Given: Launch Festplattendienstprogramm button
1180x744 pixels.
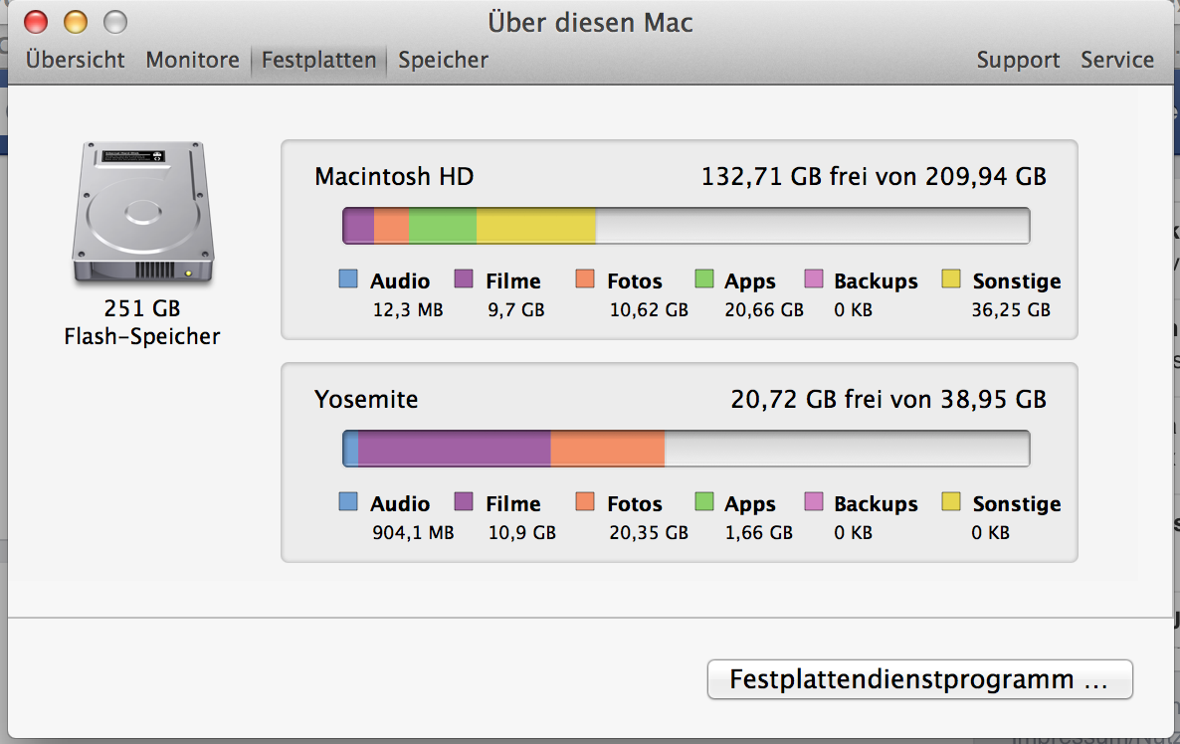Looking at the screenshot, I should tap(919, 679).
